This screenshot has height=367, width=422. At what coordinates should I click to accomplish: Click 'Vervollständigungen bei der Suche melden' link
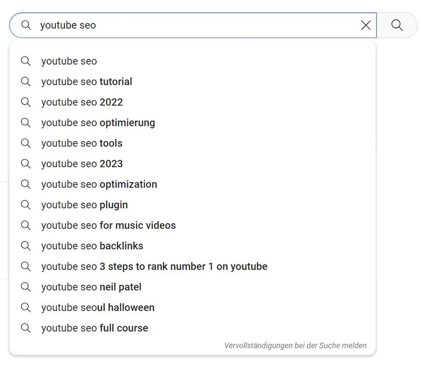pos(295,346)
